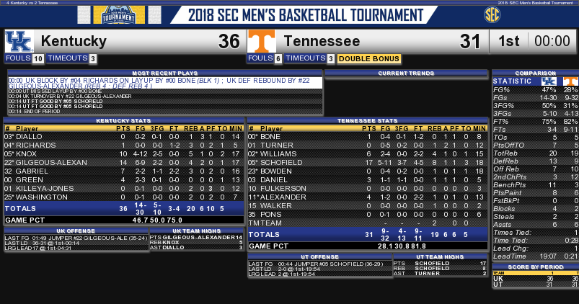
Task: Select Tennessee TM TEAM row
Action: point(368,223)
